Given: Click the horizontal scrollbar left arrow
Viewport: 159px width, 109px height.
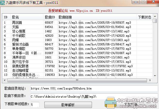Looking at the screenshot, I should (x=5, y=80).
